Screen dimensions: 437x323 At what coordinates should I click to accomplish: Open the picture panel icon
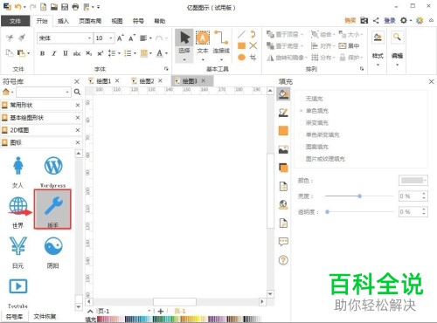(x=283, y=149)
